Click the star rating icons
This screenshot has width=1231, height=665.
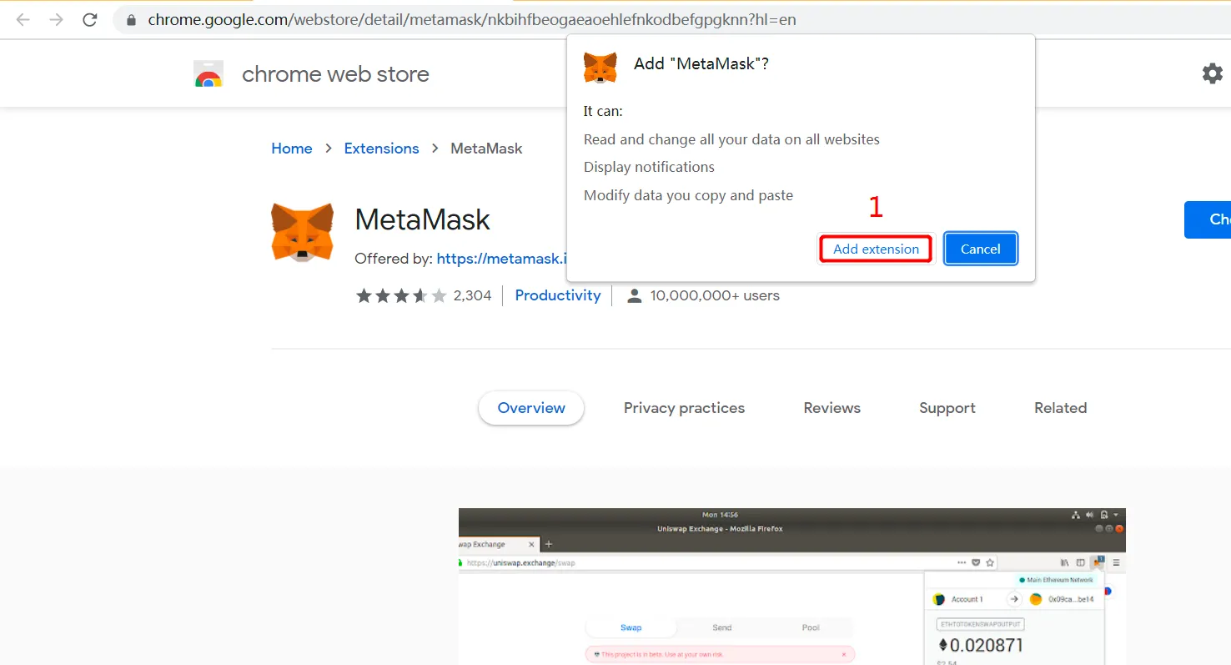[x=401, y=295]
